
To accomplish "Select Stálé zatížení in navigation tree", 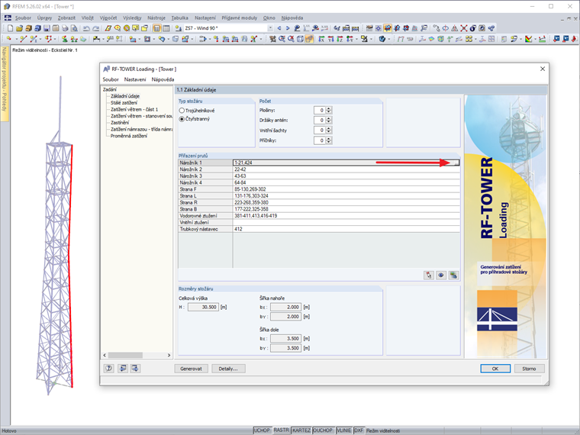I will [x=124, y=103].
